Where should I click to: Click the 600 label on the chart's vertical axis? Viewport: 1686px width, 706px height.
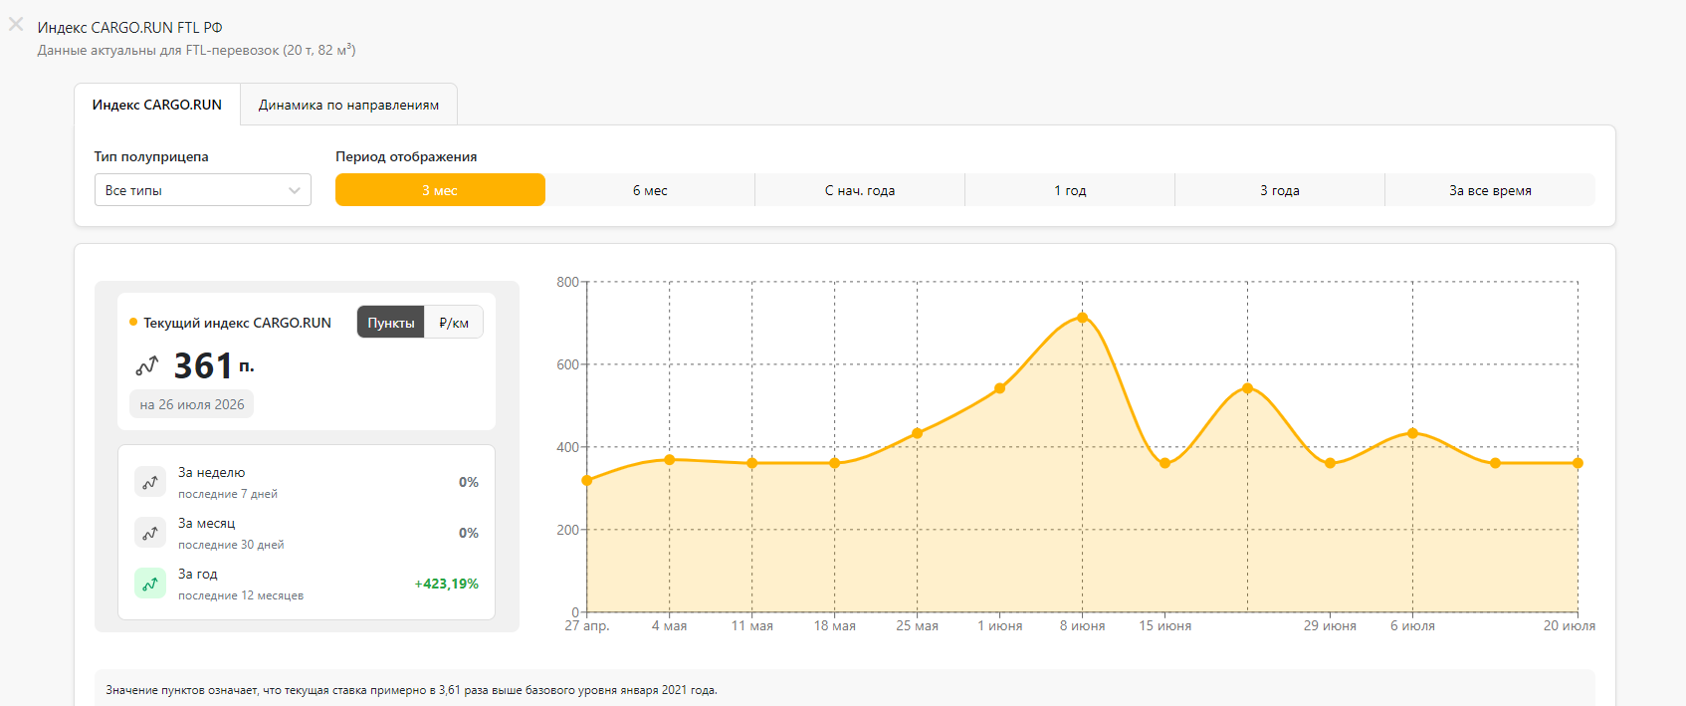(567, 364)
